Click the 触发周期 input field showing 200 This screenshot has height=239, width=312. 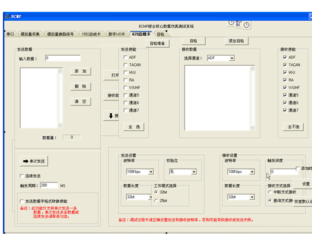coord(49,186)
